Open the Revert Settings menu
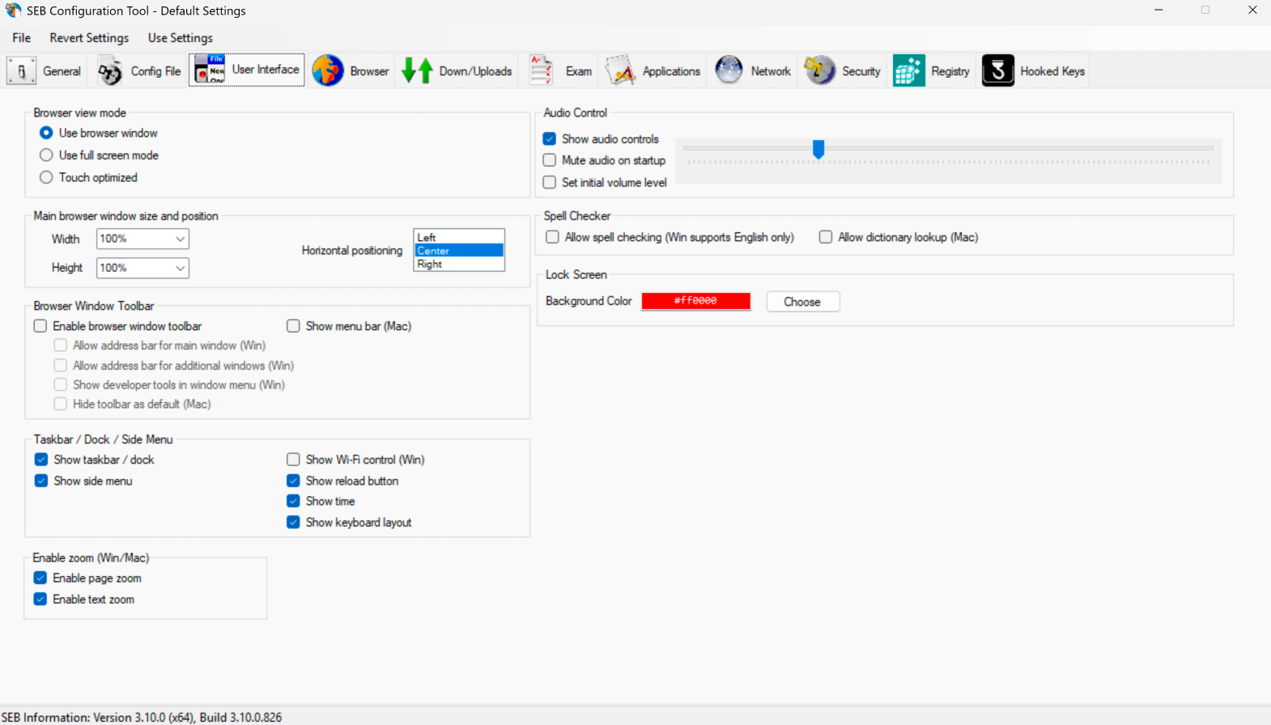The width and height of the screenshot is (1271, 725). pyautogui.click(x=89, y=38)
